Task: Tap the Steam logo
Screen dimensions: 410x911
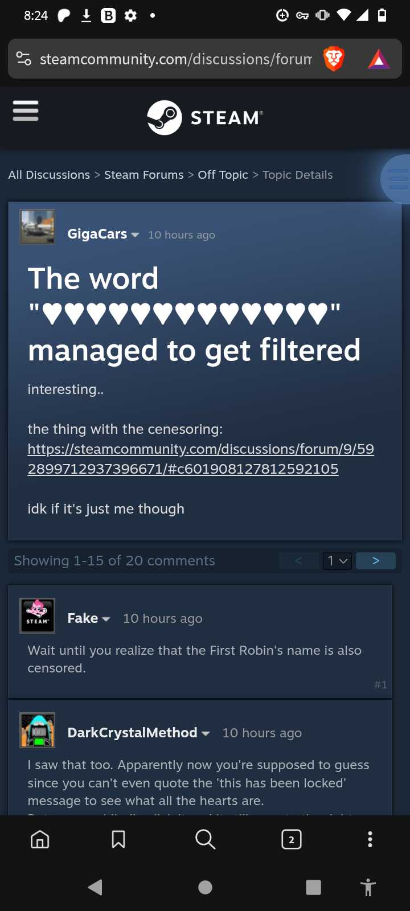Action: pos(205,117)
